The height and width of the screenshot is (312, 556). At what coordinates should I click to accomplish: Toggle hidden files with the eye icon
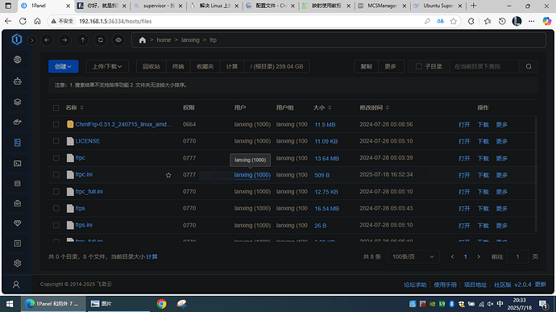pyautogui.click(x=118, y=40)
